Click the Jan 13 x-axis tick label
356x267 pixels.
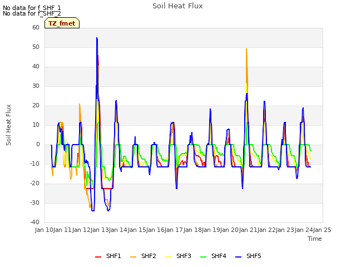(100, 230)
